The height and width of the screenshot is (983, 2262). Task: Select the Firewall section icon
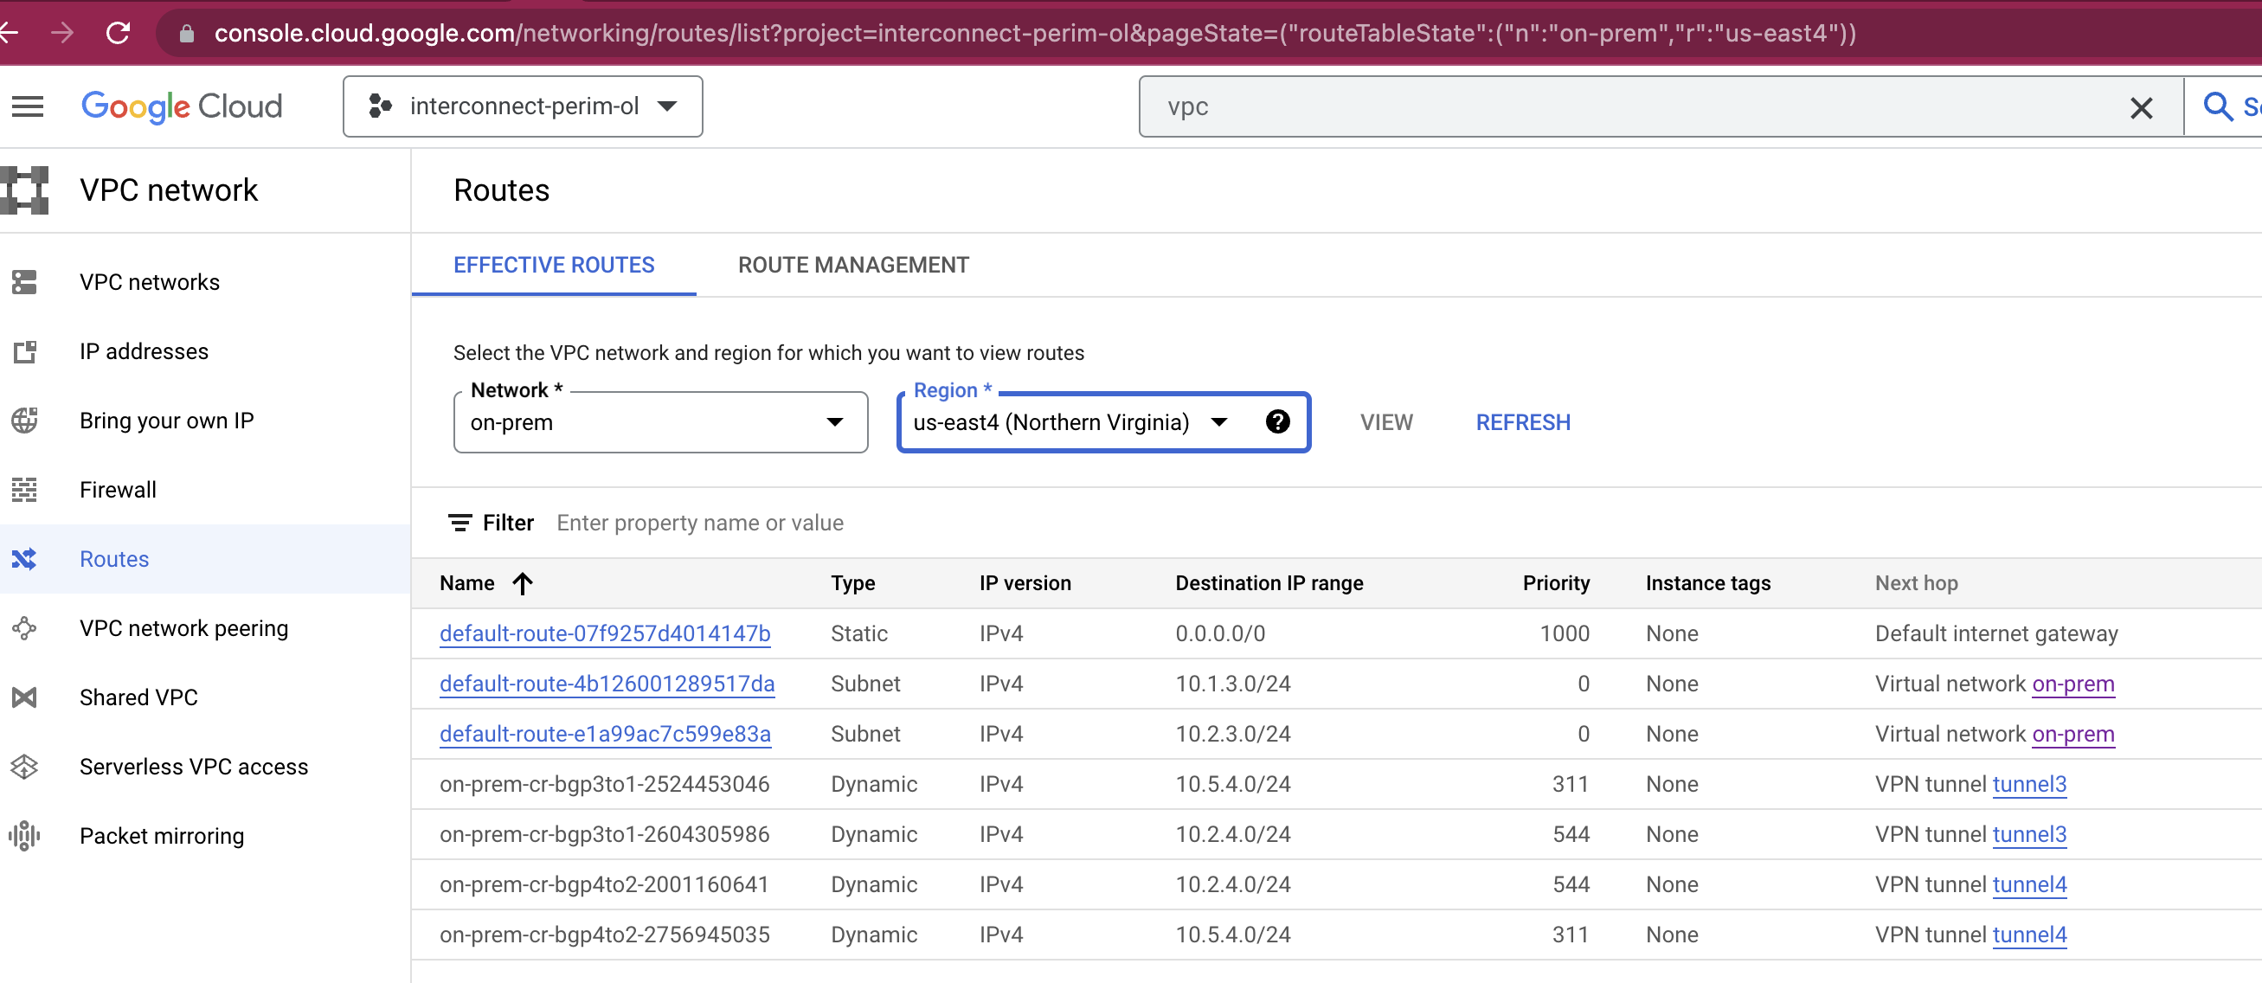[x=25, y=490]
